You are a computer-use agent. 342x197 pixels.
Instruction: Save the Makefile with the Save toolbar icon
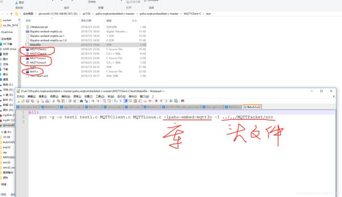point(27,101)
